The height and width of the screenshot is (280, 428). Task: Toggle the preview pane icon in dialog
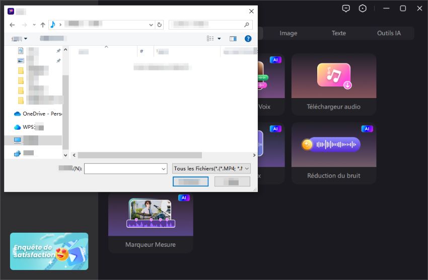click(x=233, y=39)
